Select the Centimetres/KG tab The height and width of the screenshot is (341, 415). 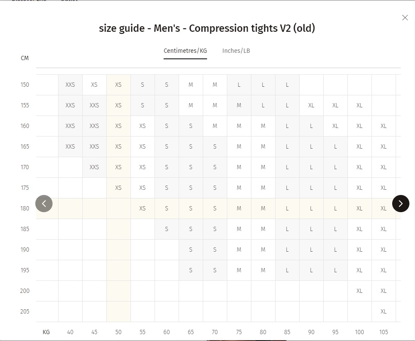click(185, 51)
